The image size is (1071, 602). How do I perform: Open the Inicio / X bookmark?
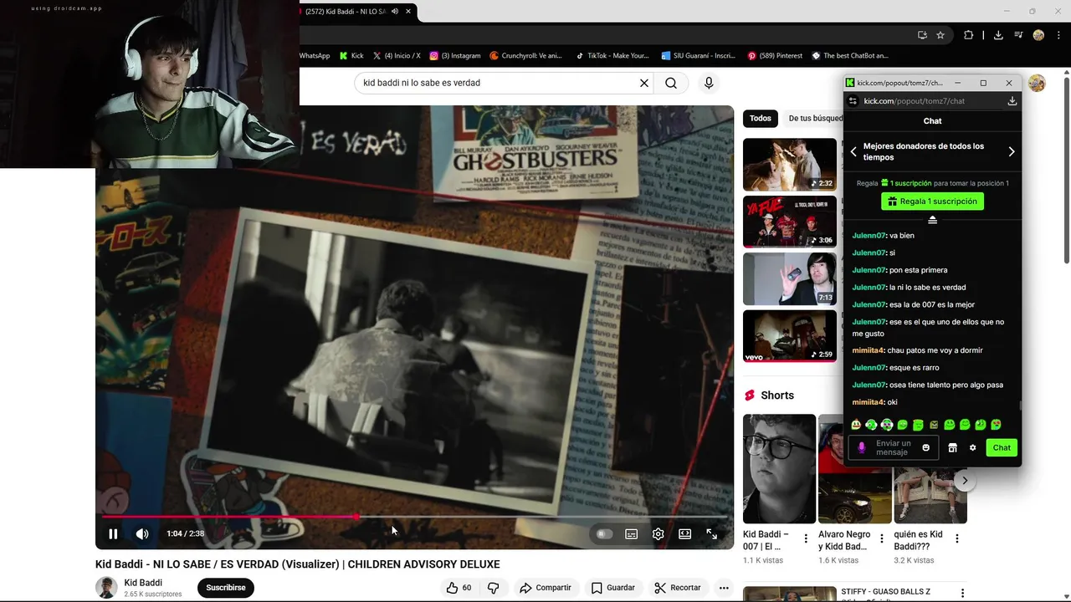397,56
